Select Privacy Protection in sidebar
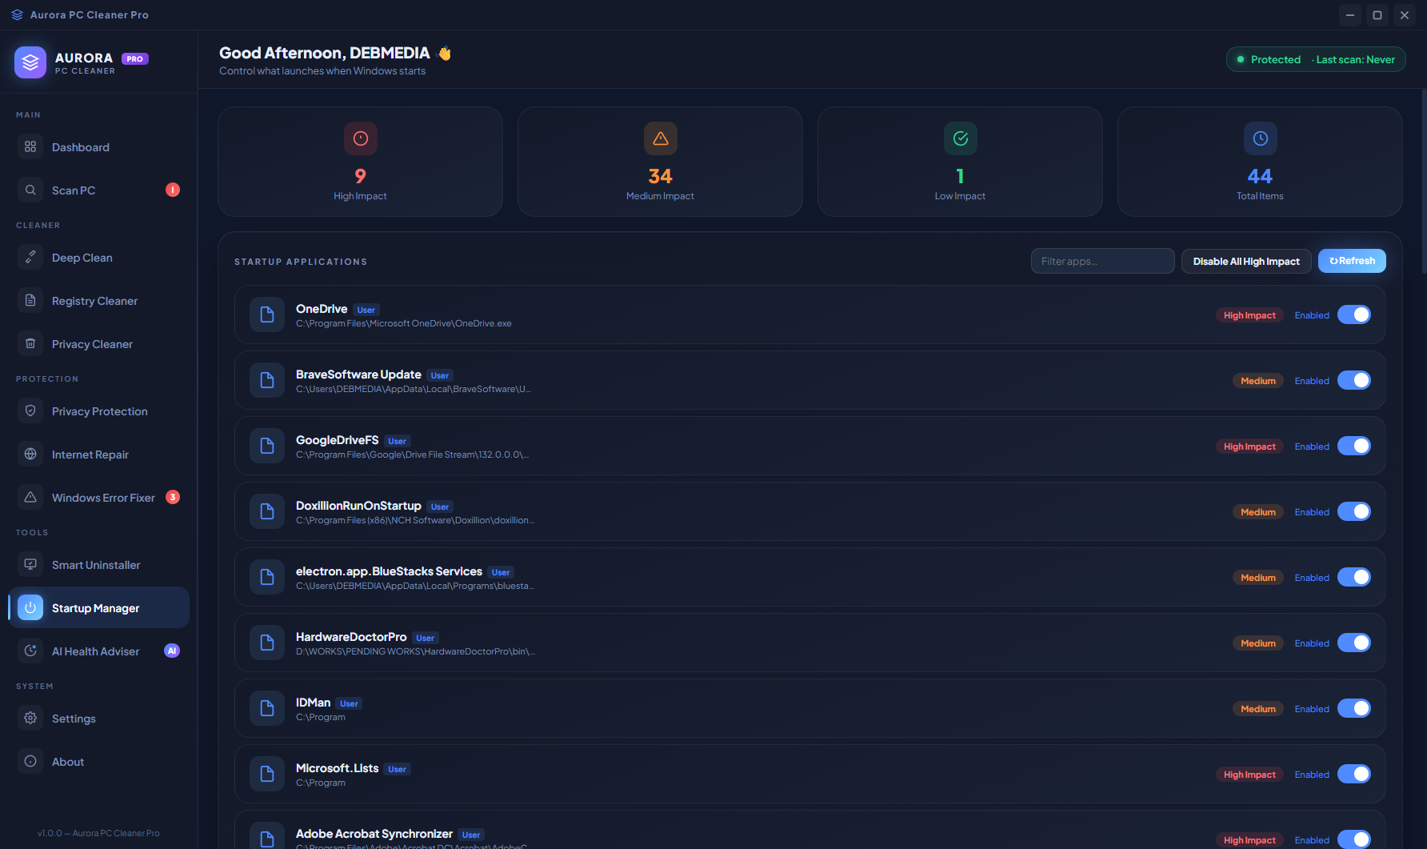Screen dimensions: 1427x849 point(99,411)
